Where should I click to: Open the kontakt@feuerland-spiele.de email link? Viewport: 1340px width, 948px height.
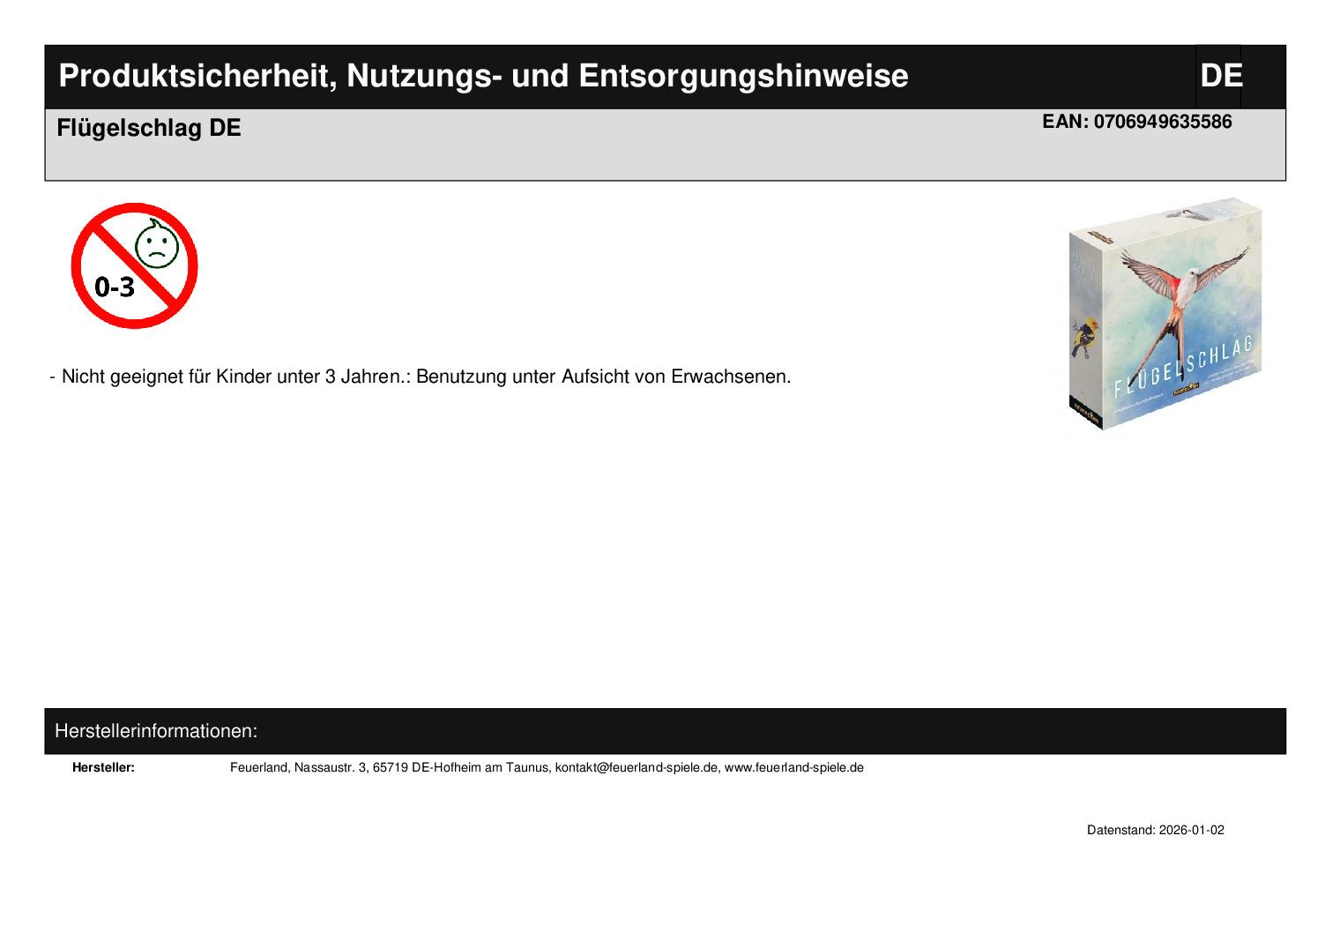(636, 768)
